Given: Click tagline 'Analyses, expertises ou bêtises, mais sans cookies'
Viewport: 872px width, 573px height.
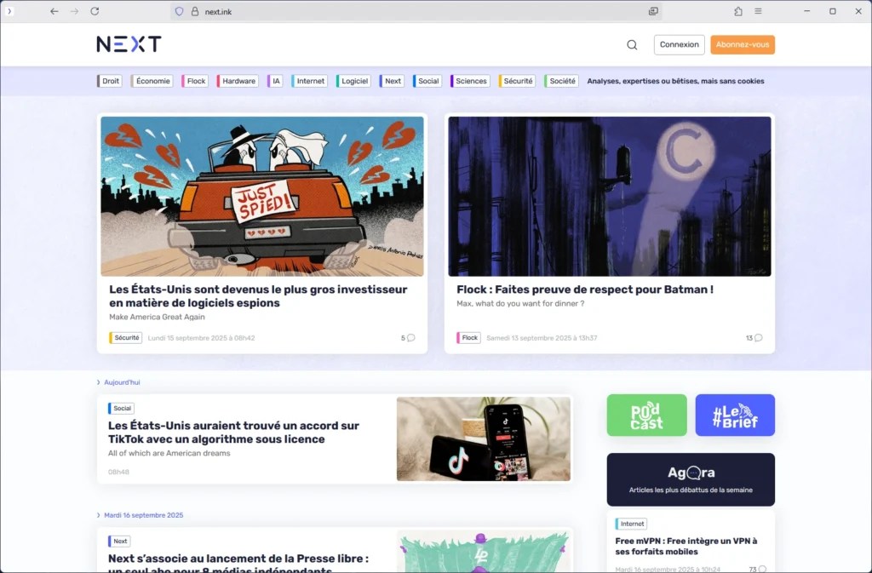Looking at the screenshot, I should [675, 81].
